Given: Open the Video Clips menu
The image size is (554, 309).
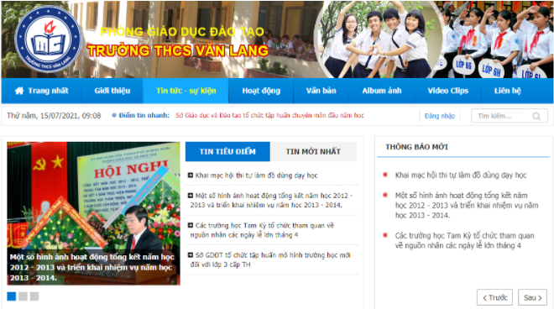Looking at the screenshot, I should (x=448, y=91).
